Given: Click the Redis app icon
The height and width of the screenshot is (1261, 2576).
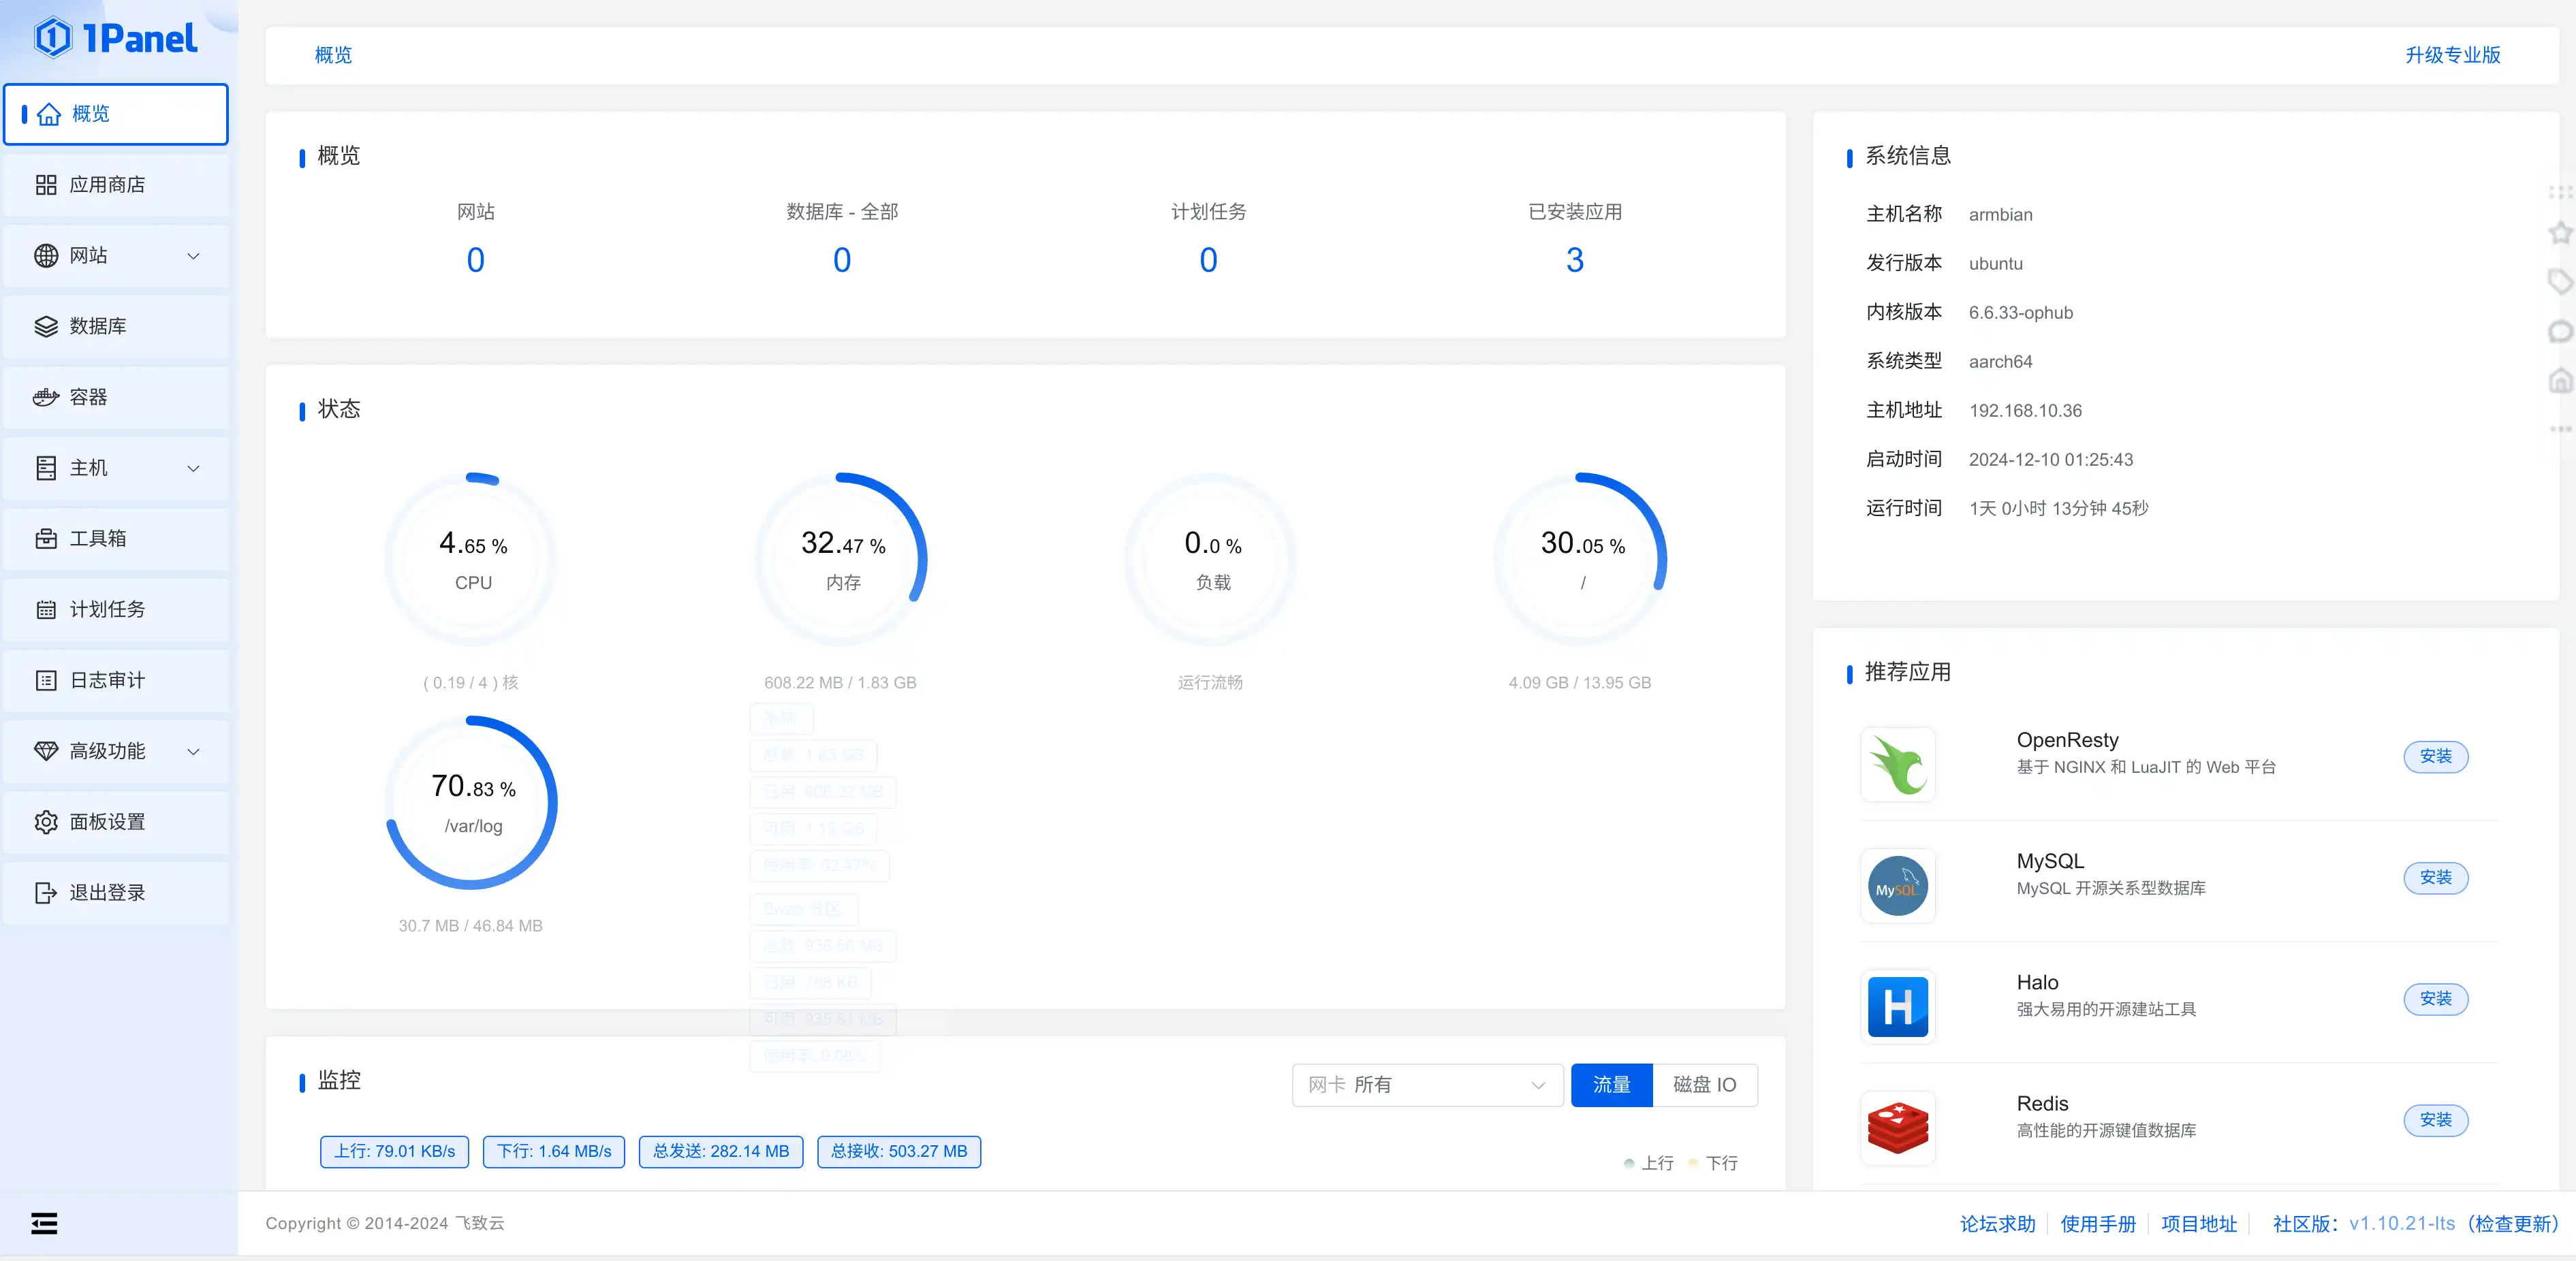Looking at the screenshot, I should (1897, 1128).
